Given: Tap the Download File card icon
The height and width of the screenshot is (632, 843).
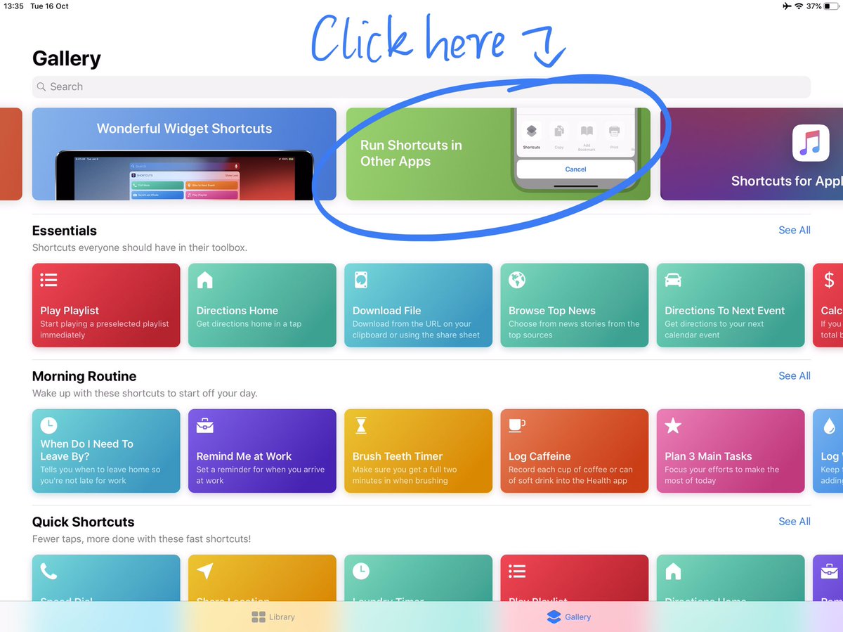Looking at the screenshot, I should pos(361,280).
